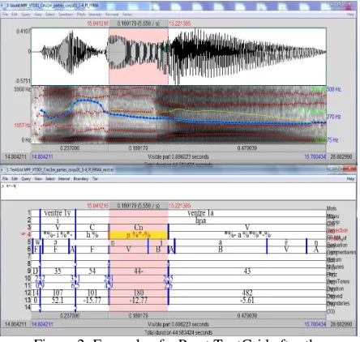Viewport: 360px width, 342px height.
Task: Play the 'Visible part 0.896223 seconds' bar in the Sound window
Action: 178,156
